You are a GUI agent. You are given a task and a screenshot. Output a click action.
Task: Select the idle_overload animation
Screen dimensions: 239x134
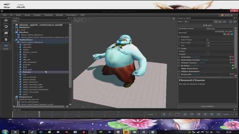coord(30,62)
